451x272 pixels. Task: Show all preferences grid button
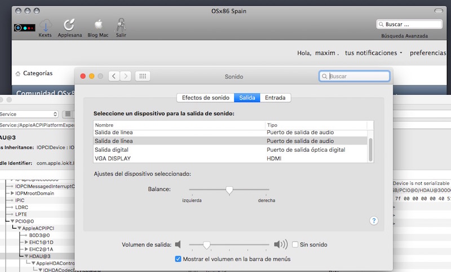click(143, 76)
